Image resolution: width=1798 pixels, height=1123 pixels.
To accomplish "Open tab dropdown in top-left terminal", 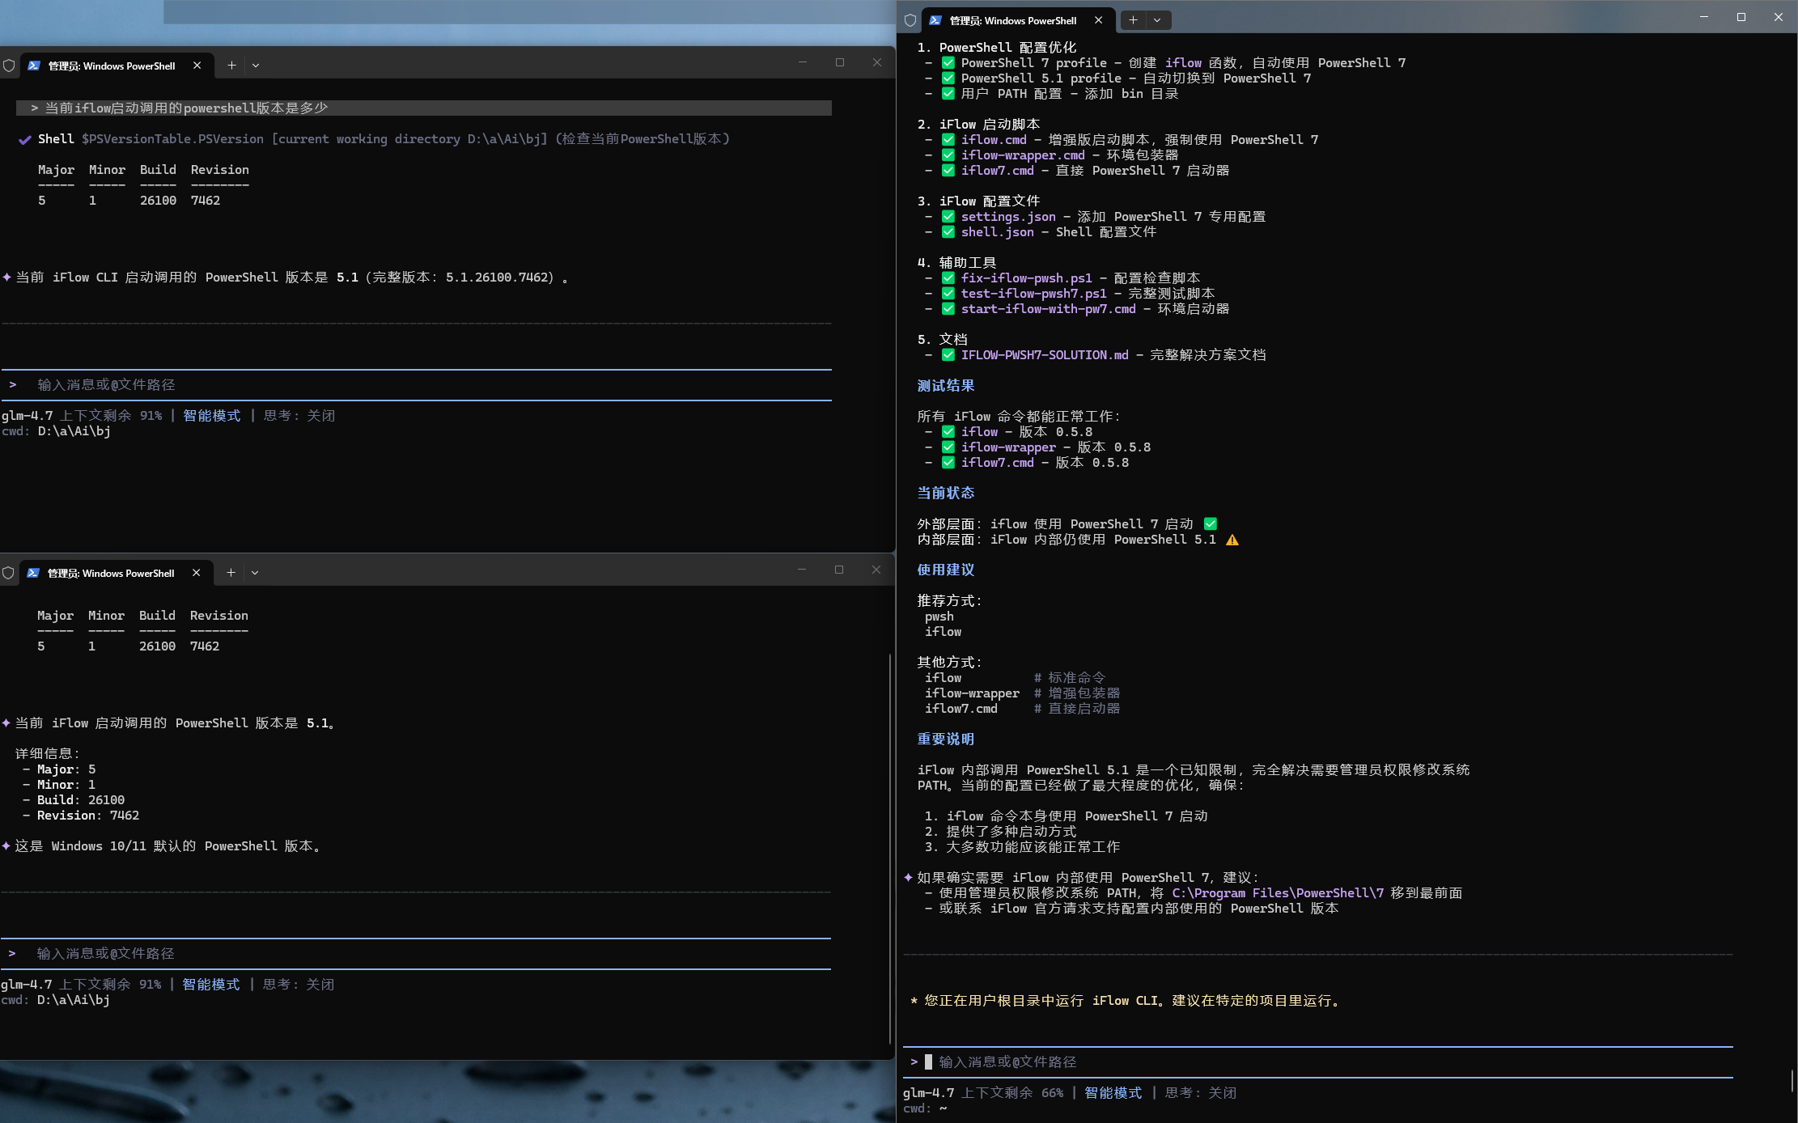I will (256, 66).
